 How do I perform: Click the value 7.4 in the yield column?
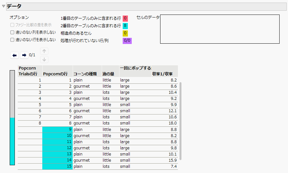click(174, 167)
